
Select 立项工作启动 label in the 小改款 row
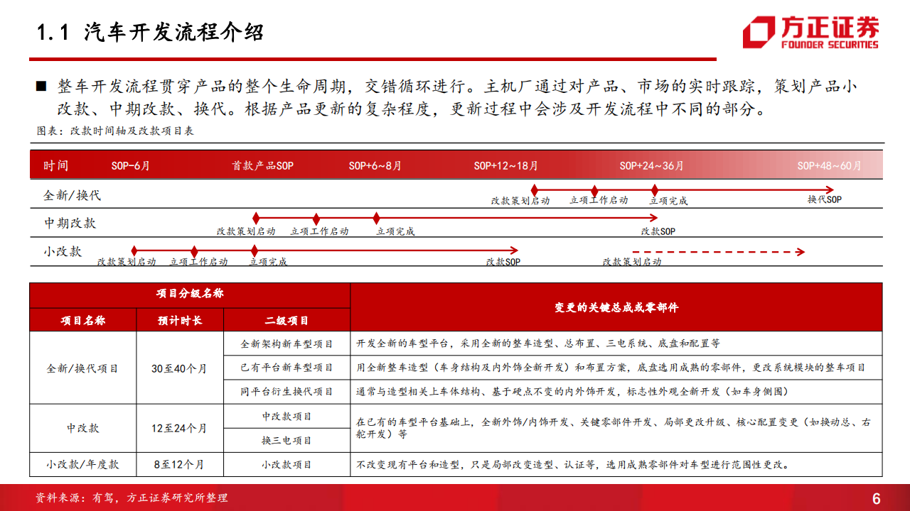198,261
